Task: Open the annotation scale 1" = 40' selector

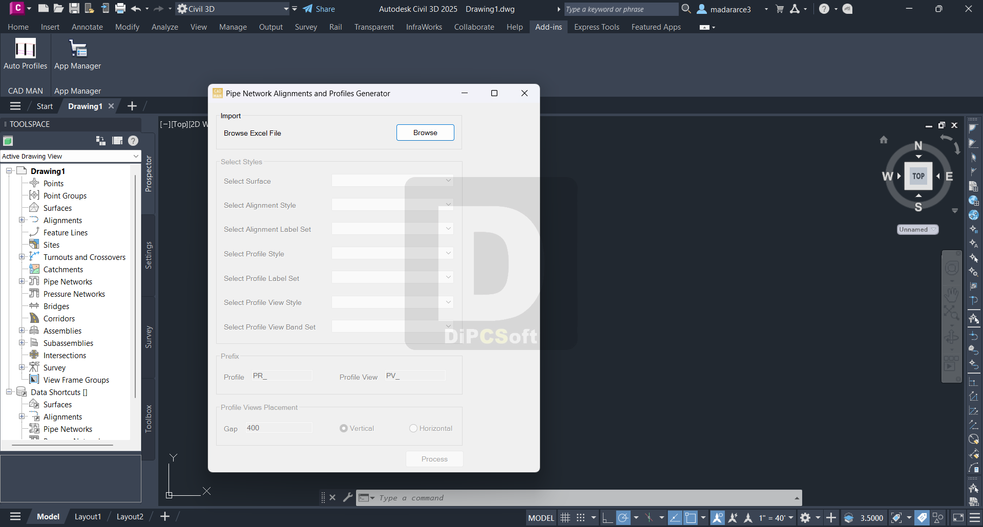Action: [x=776, y=518]
